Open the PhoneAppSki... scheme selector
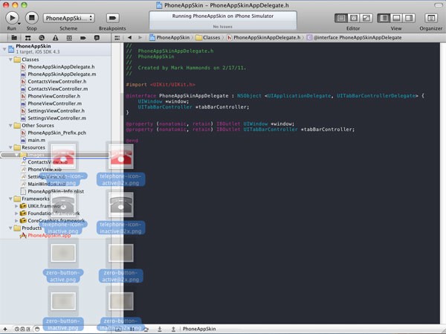The image size is (446, 334). (x=69, y=18)
